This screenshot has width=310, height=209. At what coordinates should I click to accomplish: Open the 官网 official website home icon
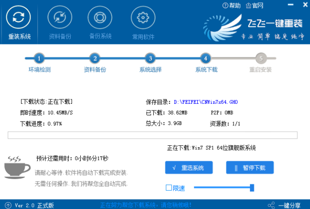tap(249, 6)
